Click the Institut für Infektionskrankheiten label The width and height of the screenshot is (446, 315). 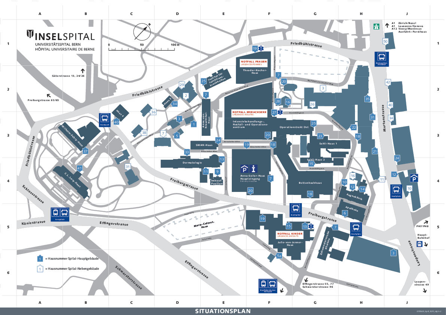click(217, 79)
